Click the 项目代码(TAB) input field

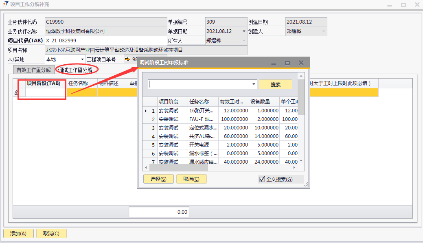106,41
